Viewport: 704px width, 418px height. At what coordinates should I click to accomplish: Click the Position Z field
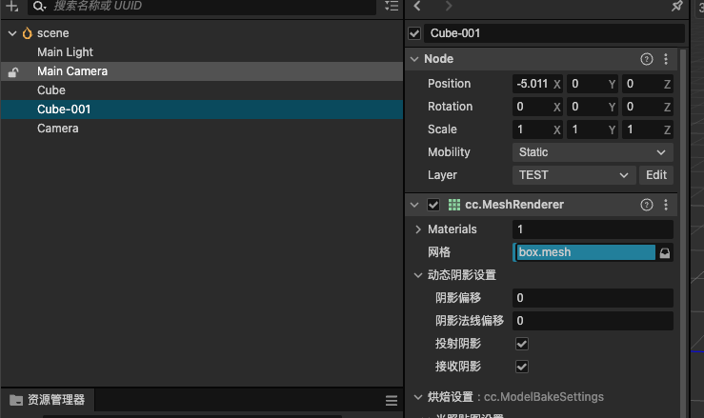[648, 84]
